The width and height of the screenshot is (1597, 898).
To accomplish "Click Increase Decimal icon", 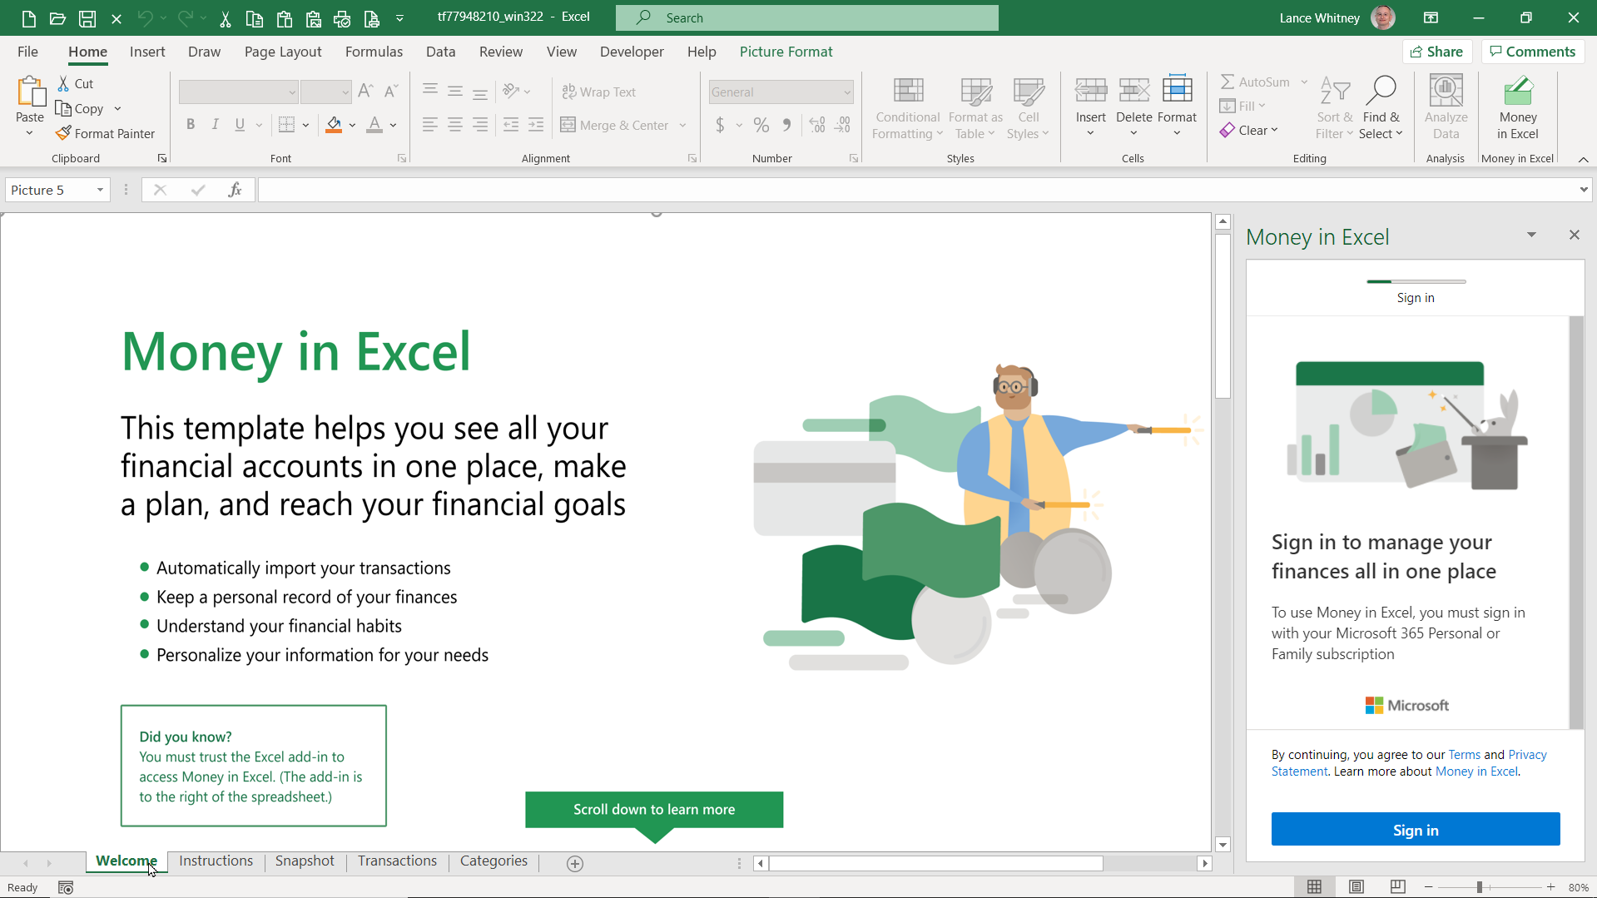I will pyautogui.click(x=817, y=125).
